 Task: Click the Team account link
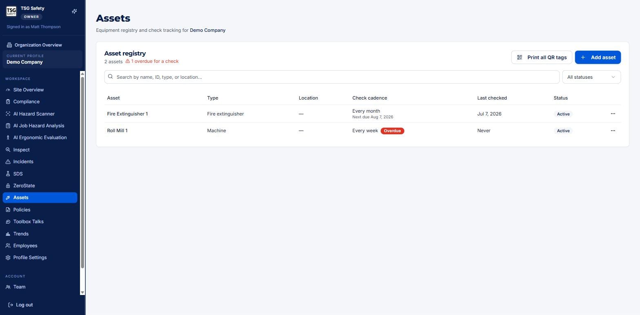click(40, 287)
